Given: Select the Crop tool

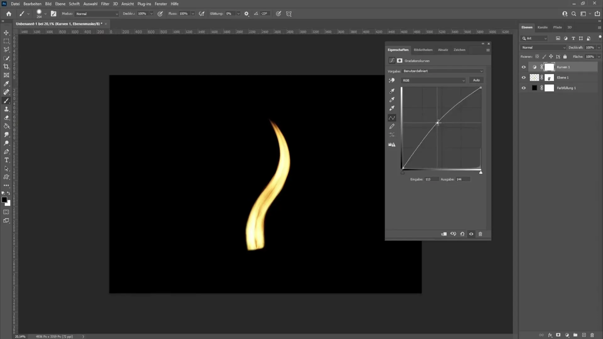Looking at the screenshot, I should click(6, 67).
